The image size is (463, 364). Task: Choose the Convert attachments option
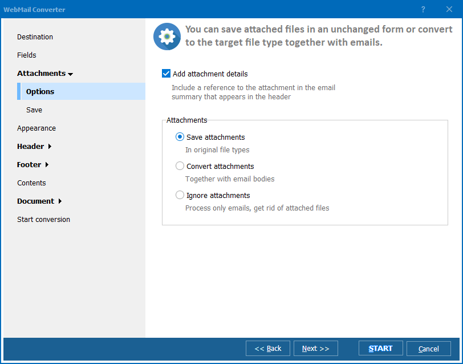180,166
